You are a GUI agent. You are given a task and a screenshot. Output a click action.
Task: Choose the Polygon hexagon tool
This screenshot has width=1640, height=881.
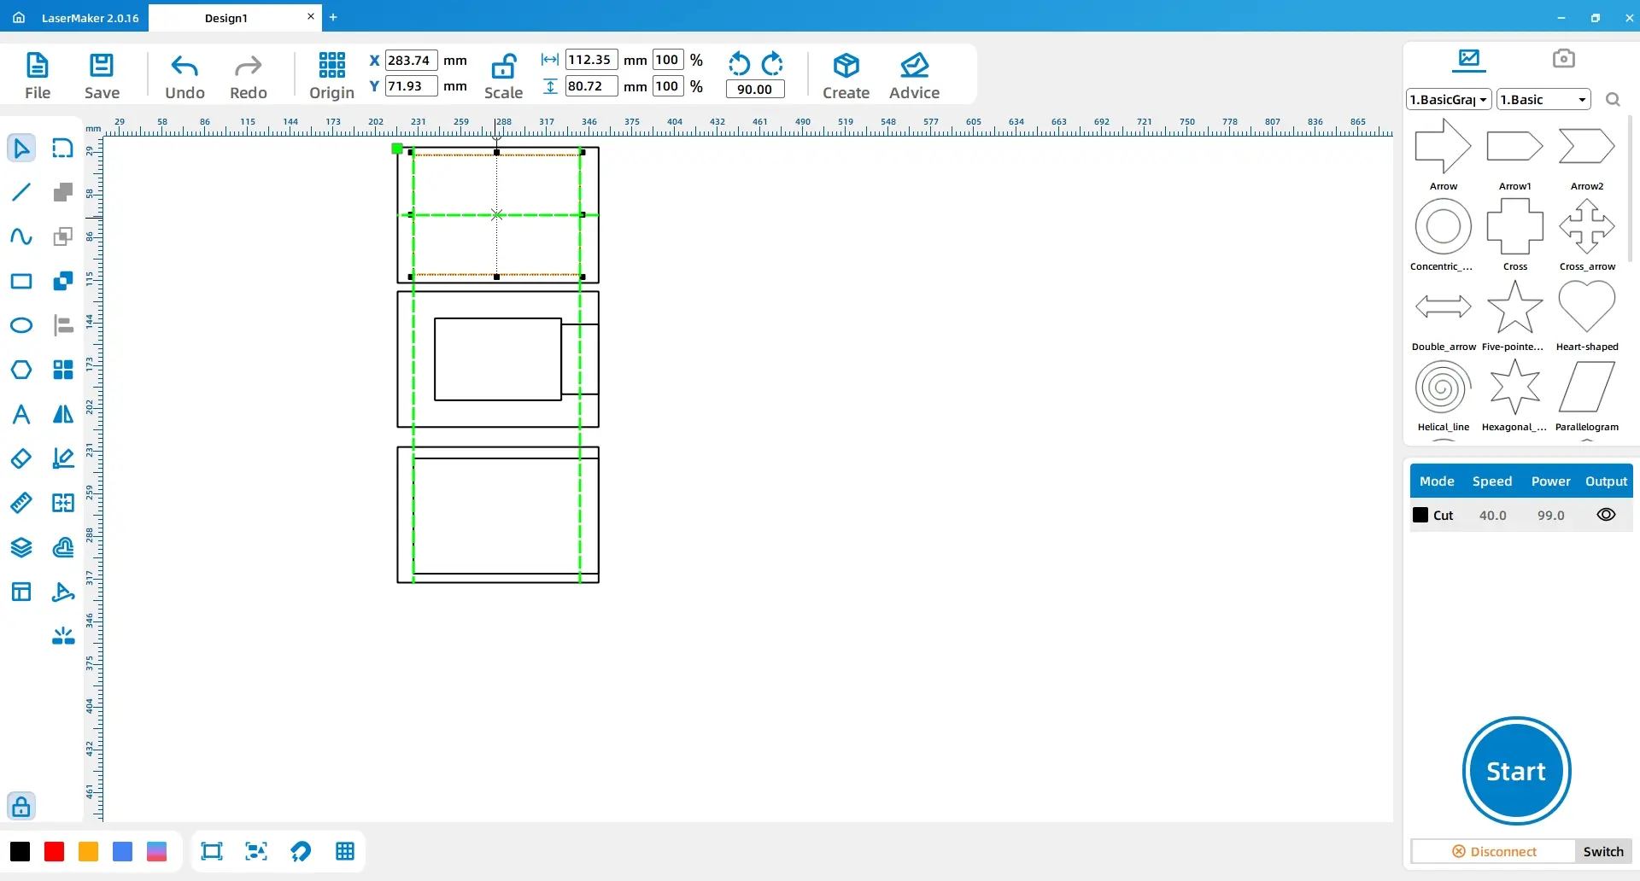click(21, 370)
